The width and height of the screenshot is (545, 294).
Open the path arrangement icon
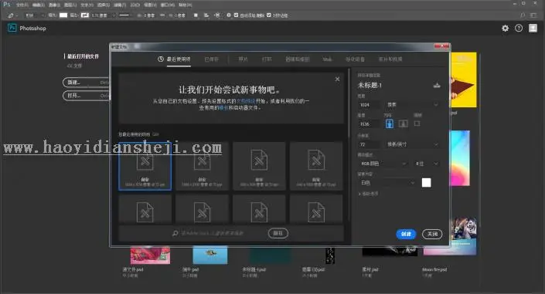pos(217,15)
